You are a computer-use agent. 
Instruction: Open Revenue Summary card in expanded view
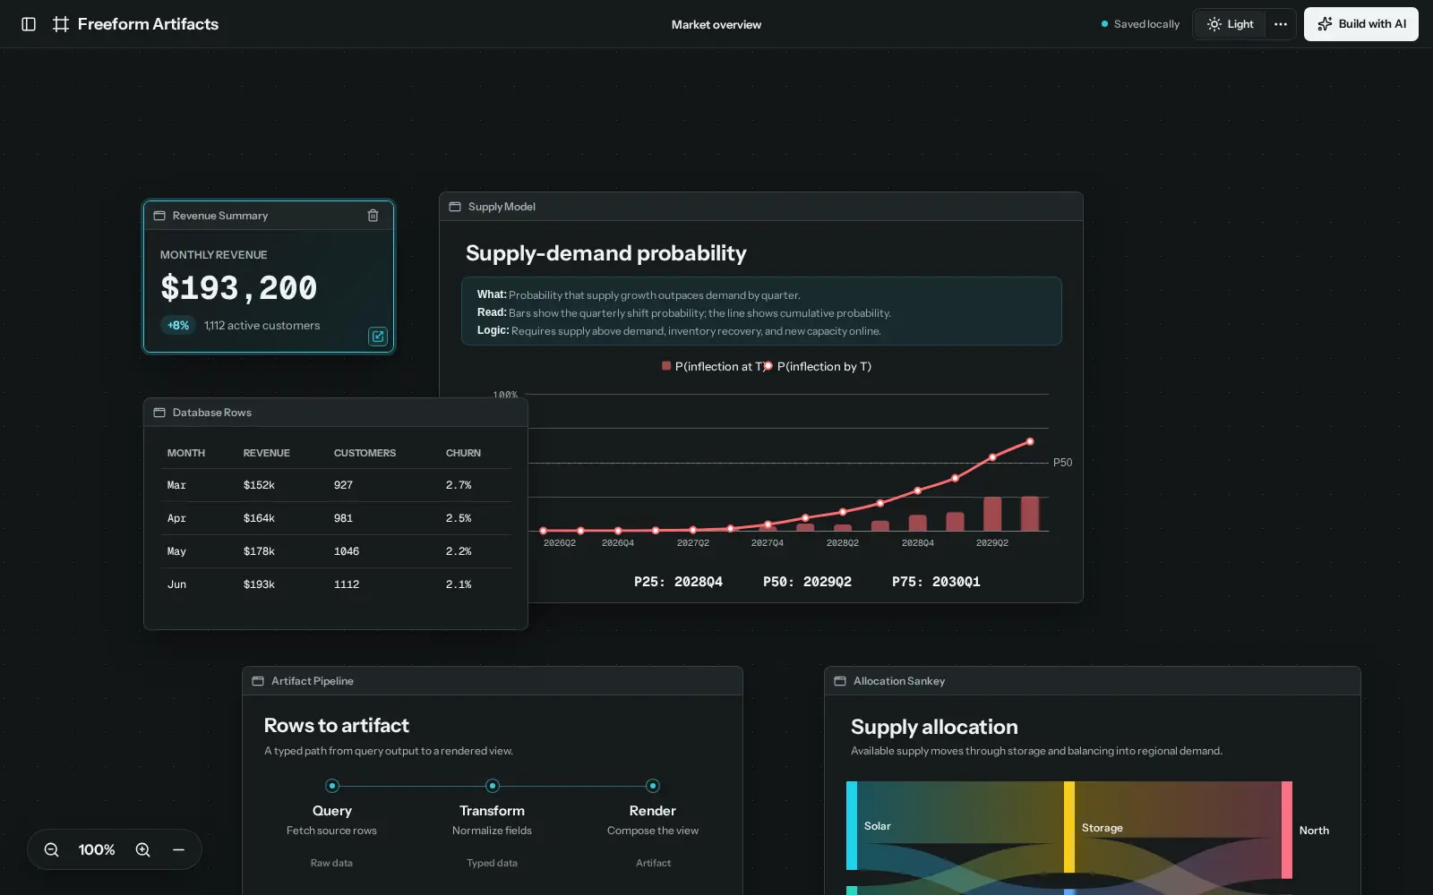[x=378, y=337]
